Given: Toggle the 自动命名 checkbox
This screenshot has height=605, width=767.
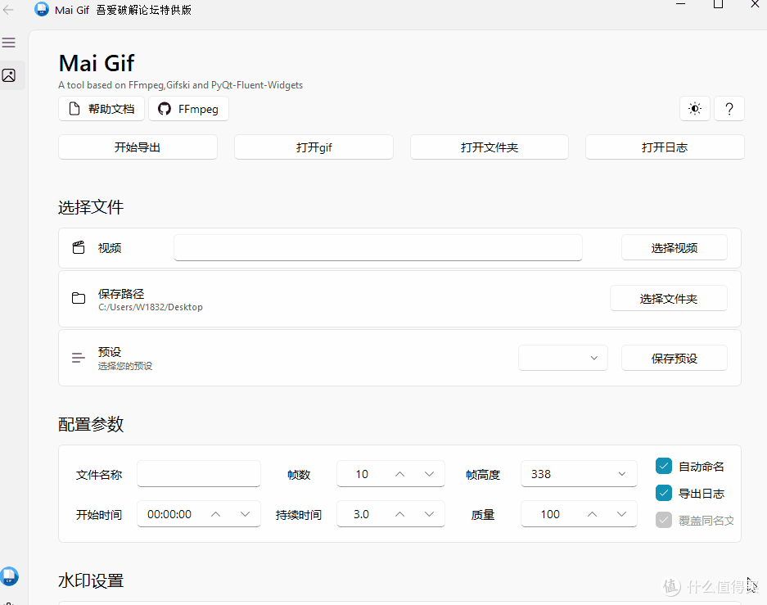Looking at the screenshot, I should pos(664,466).
